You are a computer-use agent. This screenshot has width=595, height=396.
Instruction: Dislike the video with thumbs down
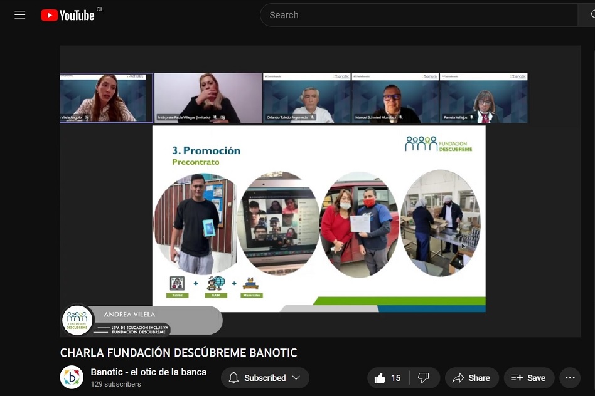pos(424,378)
